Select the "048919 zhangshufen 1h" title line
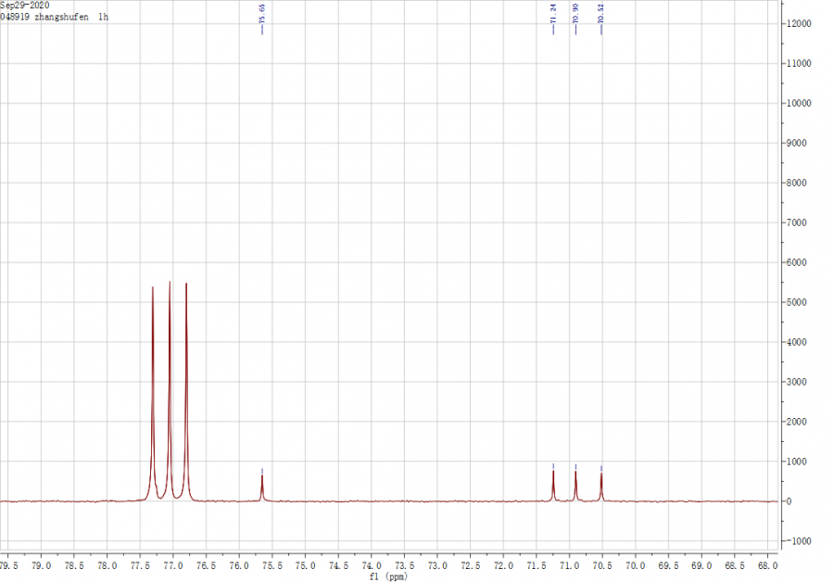 (x=54, y=17)
